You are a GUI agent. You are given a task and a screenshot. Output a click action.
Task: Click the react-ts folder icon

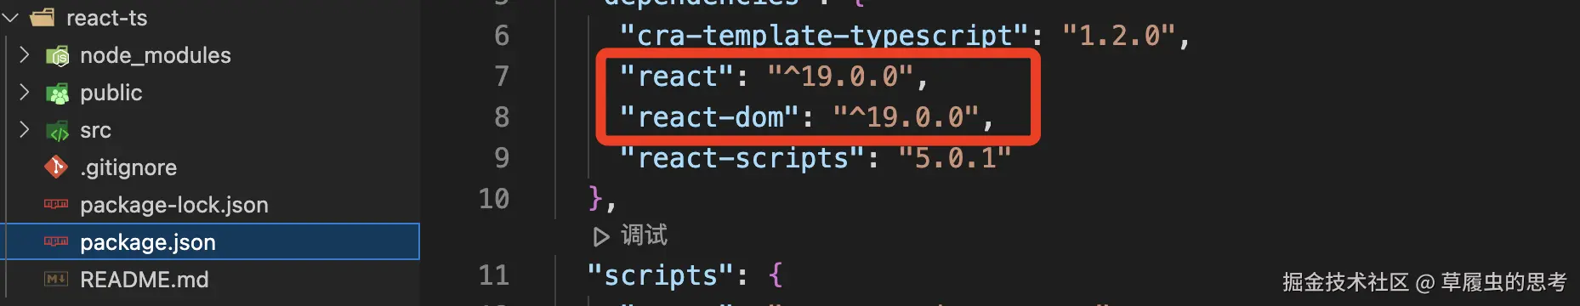[x=43, y=17]
